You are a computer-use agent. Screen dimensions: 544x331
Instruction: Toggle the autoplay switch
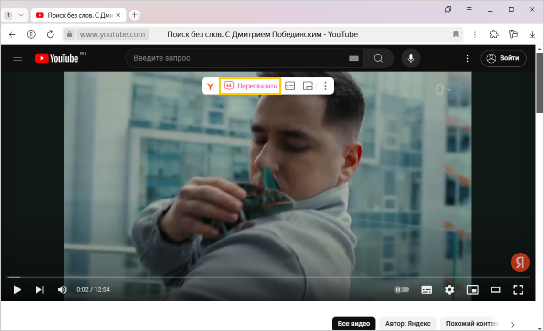coord(402,290)
